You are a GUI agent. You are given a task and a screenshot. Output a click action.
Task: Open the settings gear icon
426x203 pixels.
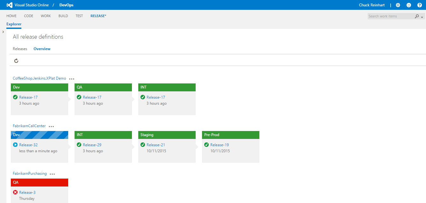pyautogui.click(x=398, y=5)
